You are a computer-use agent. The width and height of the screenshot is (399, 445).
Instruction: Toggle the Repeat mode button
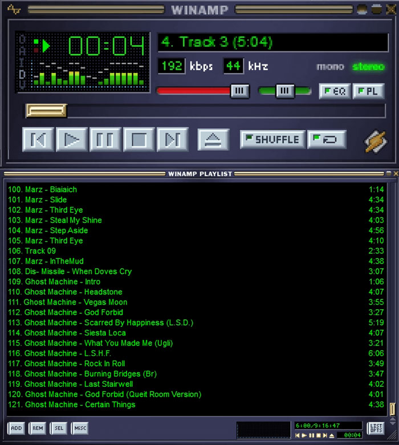(327, 139)
